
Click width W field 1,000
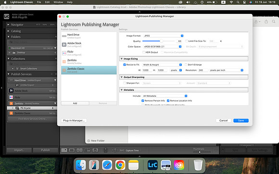click(147, 70)
